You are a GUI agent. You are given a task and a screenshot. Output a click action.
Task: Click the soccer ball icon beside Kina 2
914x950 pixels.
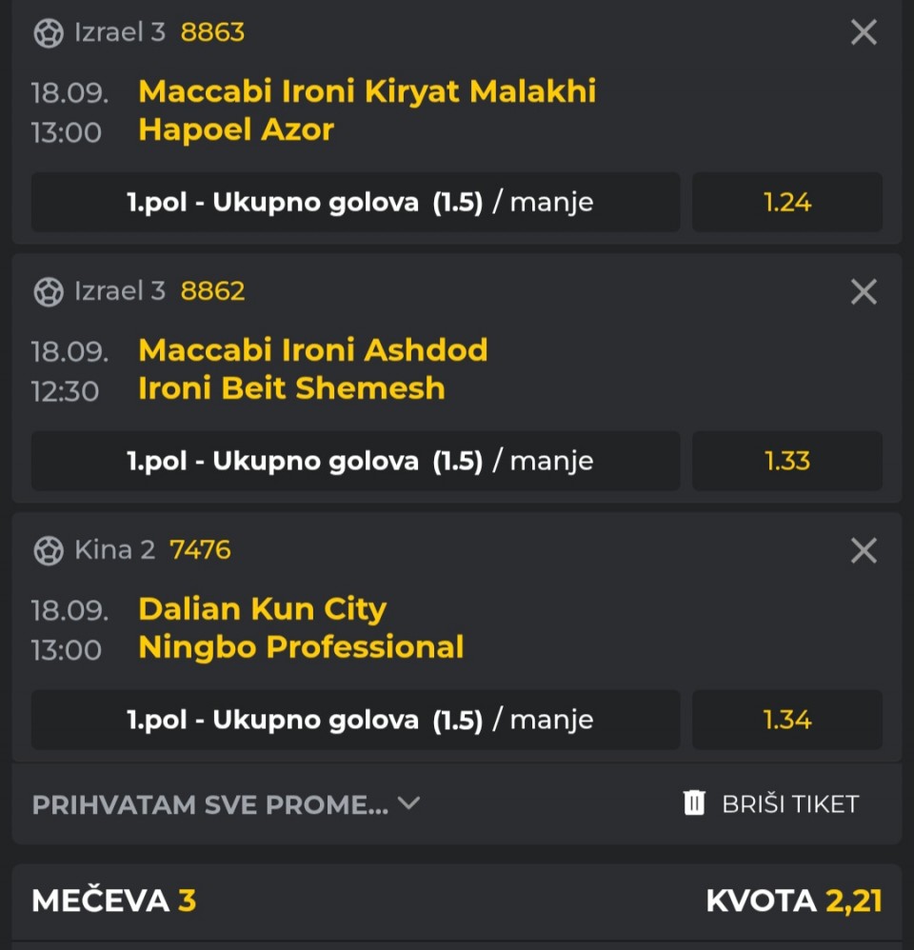[49, 551]
